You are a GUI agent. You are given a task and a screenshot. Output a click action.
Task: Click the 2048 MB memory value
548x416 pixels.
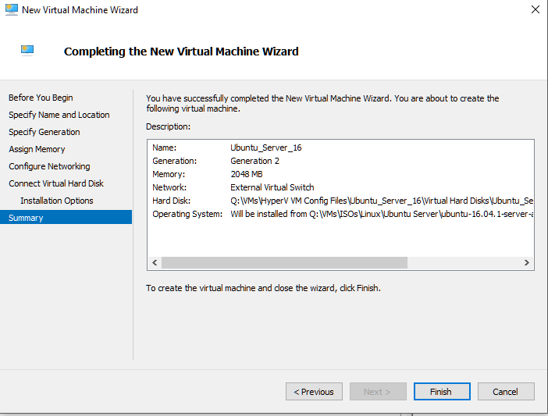(247, 174)
